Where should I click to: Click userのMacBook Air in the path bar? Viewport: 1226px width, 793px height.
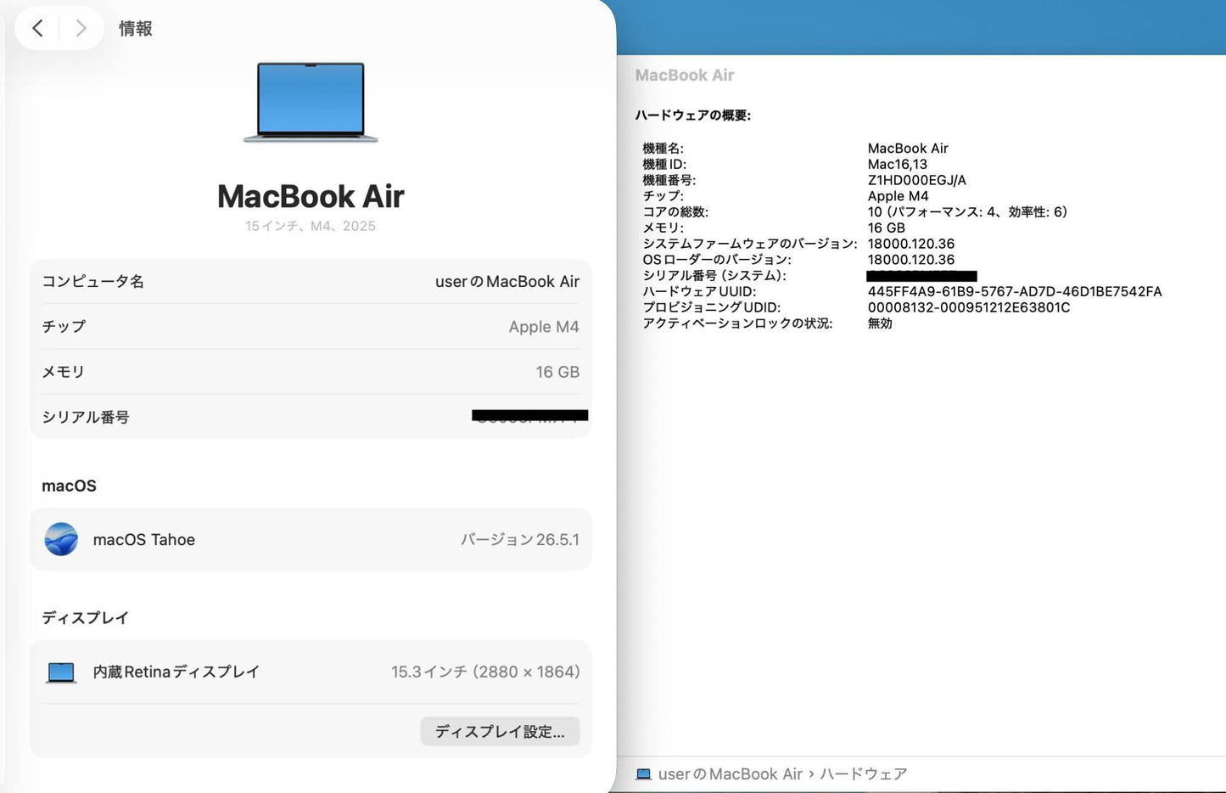731,774
